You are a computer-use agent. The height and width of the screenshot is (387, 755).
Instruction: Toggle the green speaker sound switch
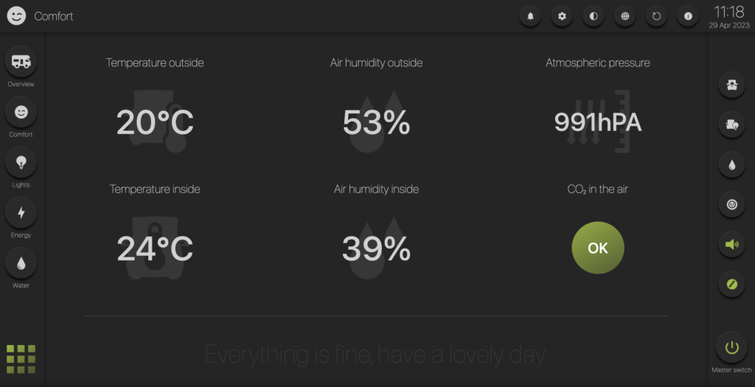click(732, 244)
